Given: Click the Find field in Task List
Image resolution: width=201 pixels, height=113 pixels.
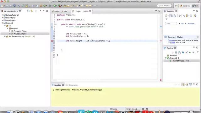Looking at the screenshot, I should point(171,24).
